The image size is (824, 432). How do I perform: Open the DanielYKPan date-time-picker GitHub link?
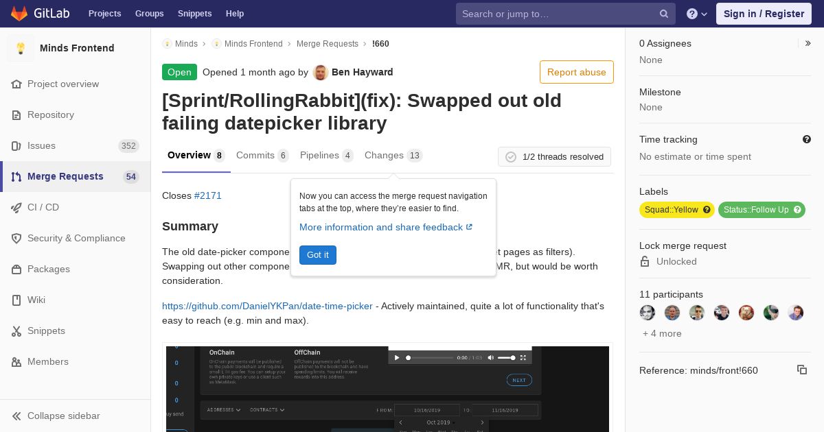click(267, 306)
